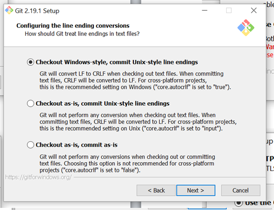Click the disabled maximize button

pyautogui.click(x=229, y=11)
